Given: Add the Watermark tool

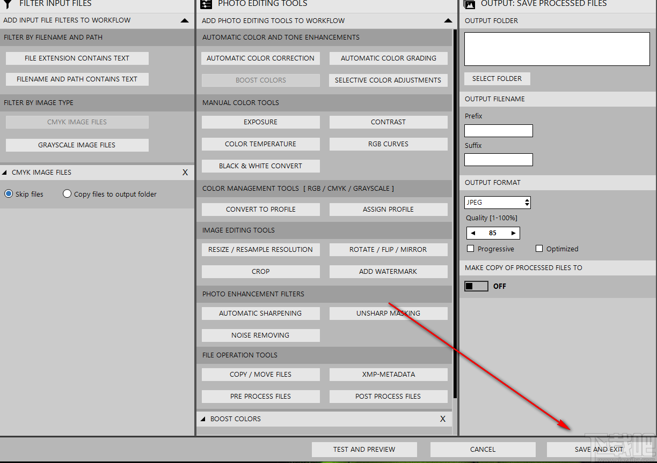Looking at the screenshot, I should pos(388,271).
